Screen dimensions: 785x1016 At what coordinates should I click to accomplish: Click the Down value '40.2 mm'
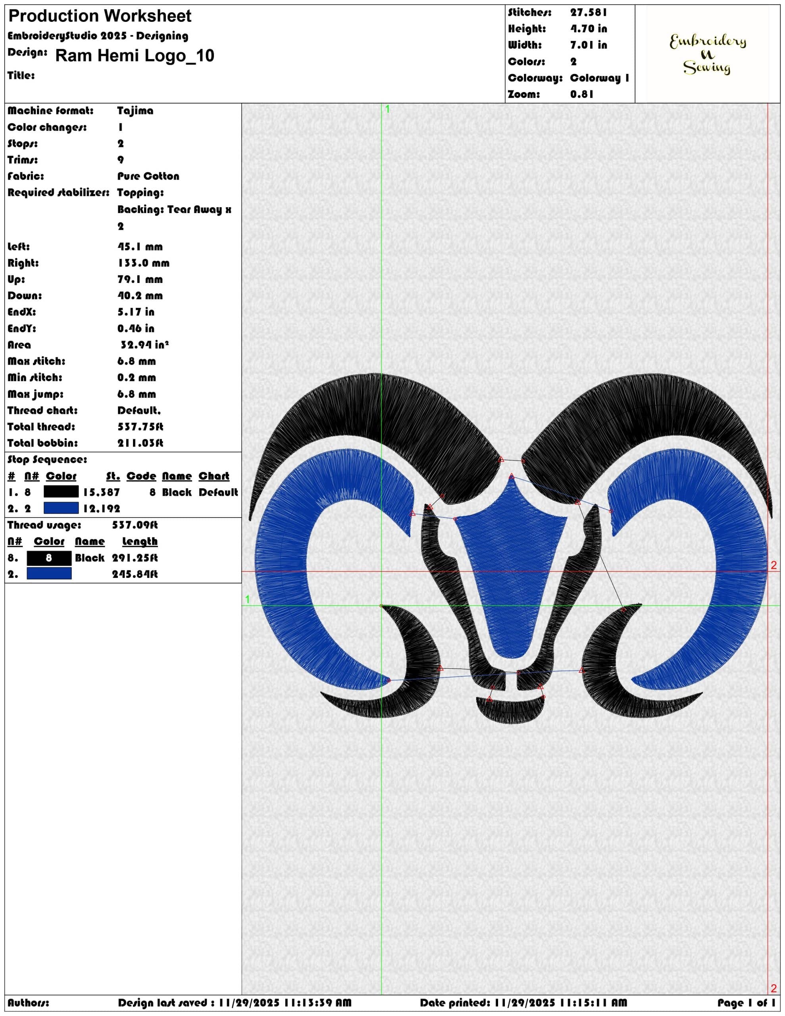[x=140, y=296]
